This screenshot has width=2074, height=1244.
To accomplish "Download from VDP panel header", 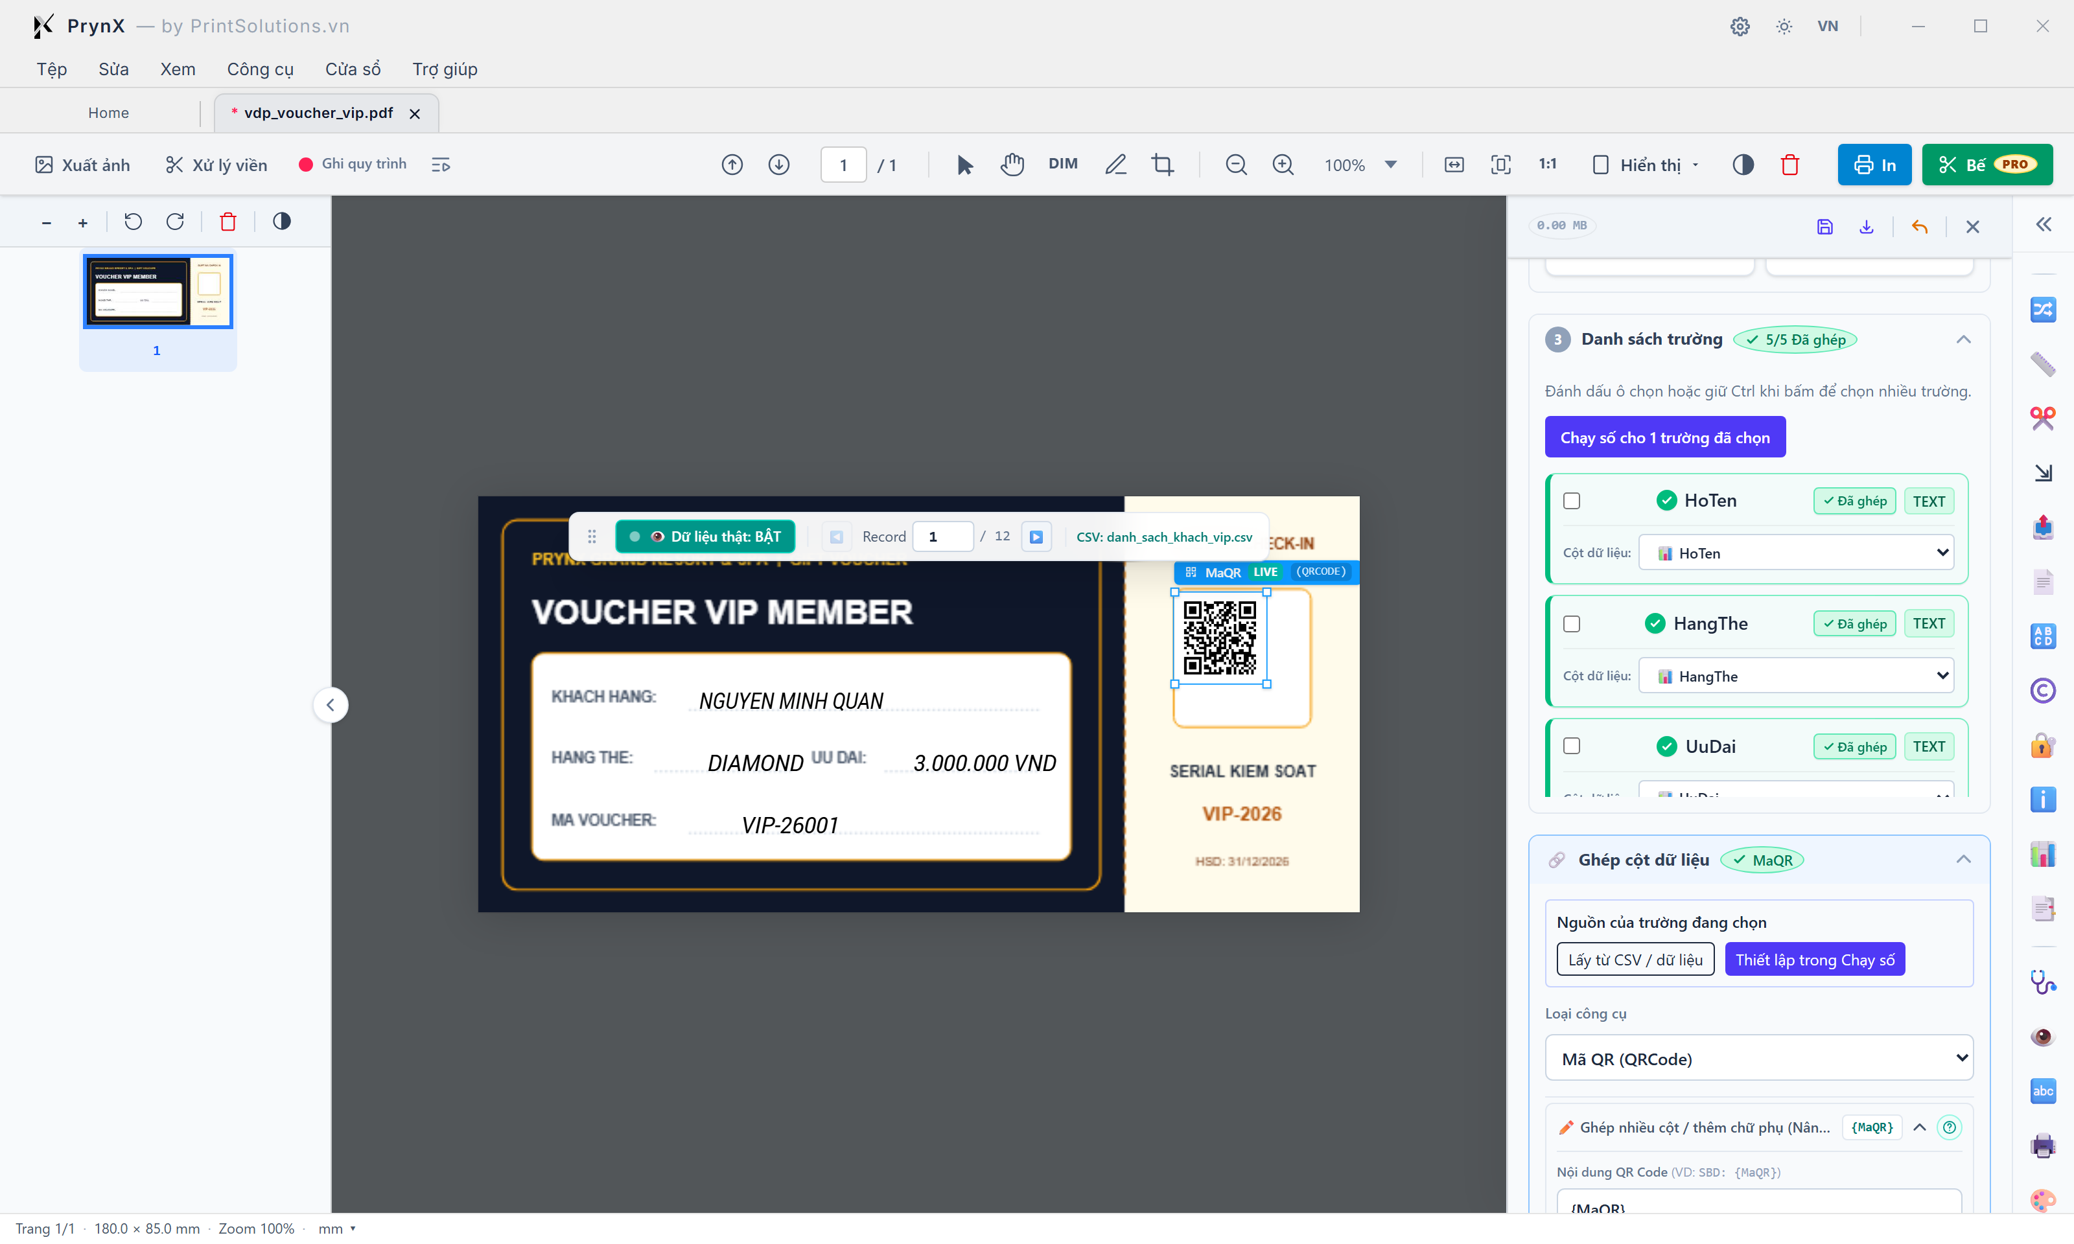I will (1866, 226).
